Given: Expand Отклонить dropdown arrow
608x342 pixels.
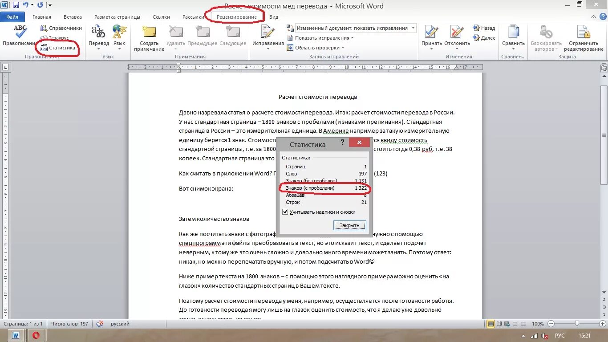Looking at the screenshot, I should pos(457,49).
